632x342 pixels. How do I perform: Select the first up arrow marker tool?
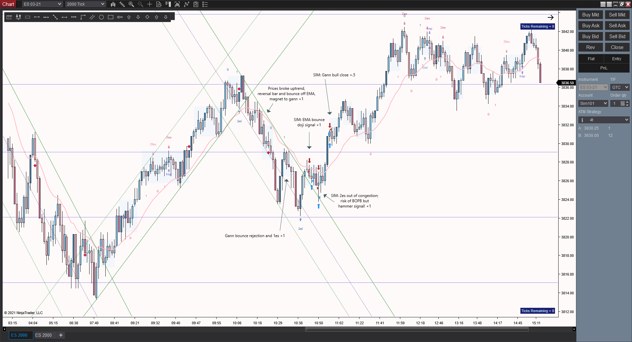point(129,17)
